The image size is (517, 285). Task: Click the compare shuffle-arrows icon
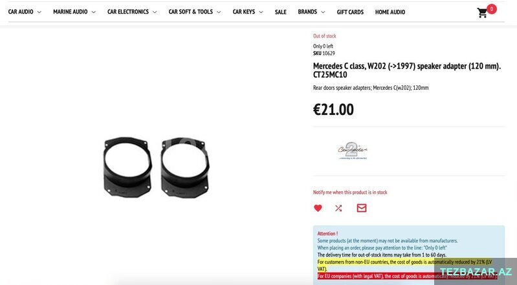[x=338, y=208]
